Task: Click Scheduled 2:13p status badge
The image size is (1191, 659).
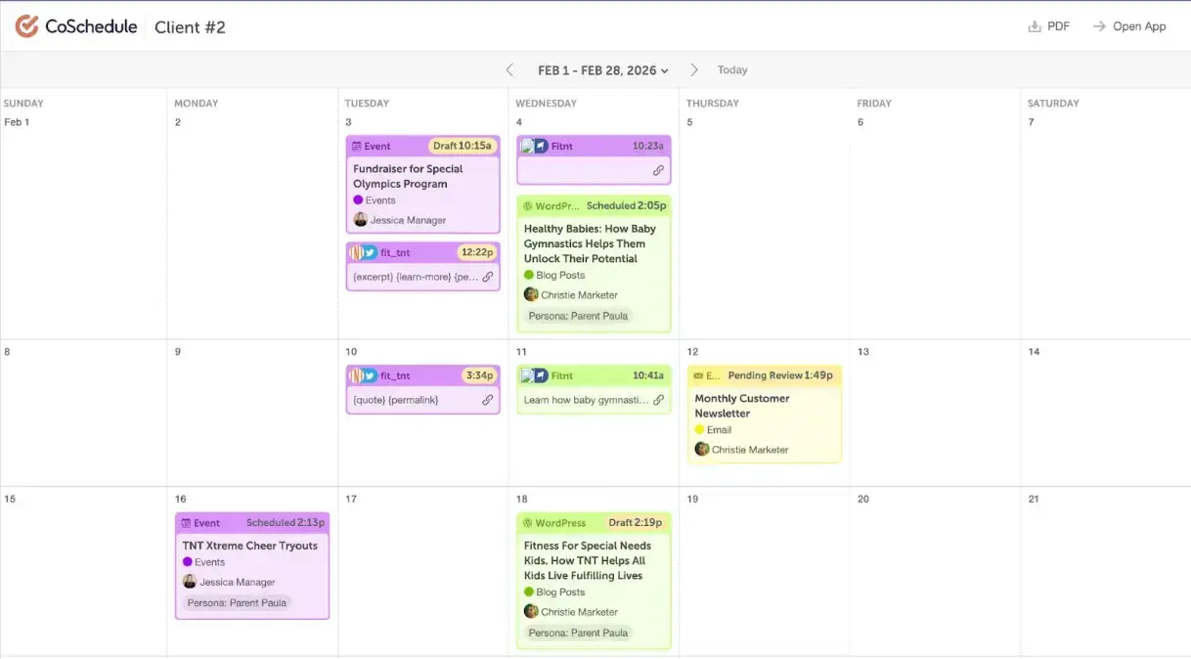Action: point(286,523)
